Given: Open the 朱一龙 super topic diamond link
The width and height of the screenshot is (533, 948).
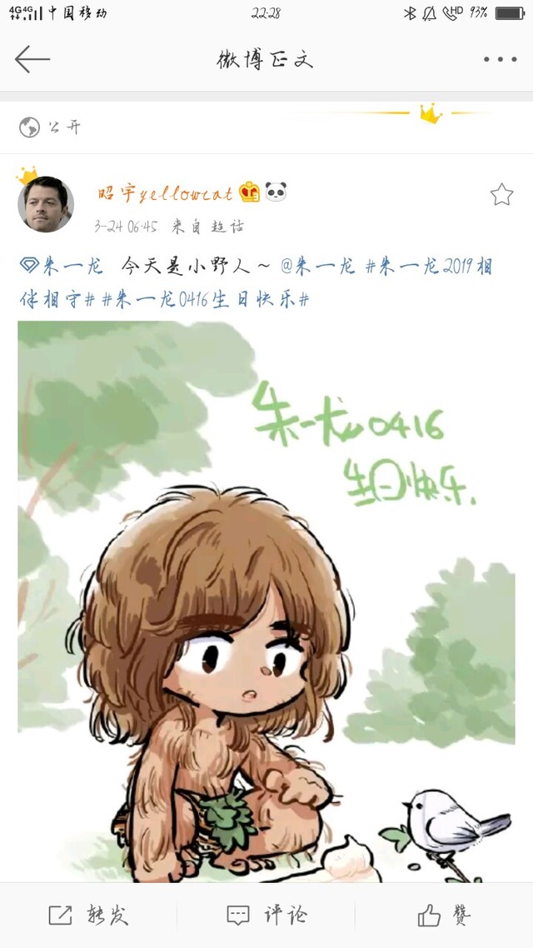Looking at the screenshot, I should 61,266.
